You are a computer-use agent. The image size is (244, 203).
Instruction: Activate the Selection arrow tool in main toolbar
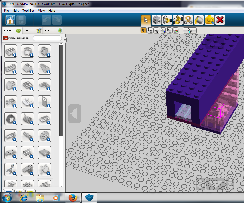pos(146,20)
